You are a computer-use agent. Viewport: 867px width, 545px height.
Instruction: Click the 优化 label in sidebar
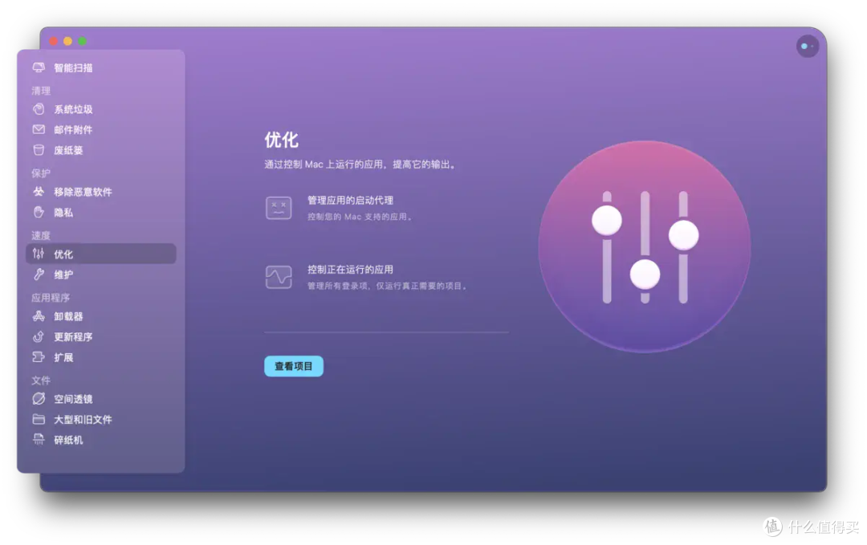pos(63,254)
